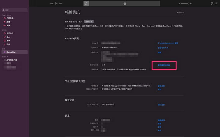Click 更改國家或地區 (Change Country or Region) link
This screenshot has height=137, width=220.
pos(164,65)
